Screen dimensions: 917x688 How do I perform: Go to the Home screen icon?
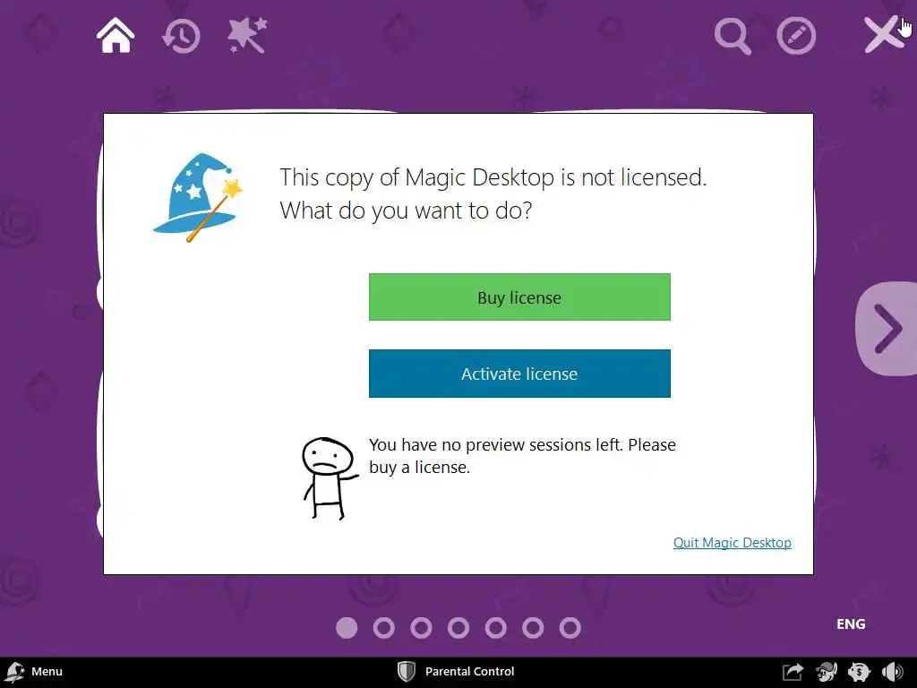click(x=116, y=35)
